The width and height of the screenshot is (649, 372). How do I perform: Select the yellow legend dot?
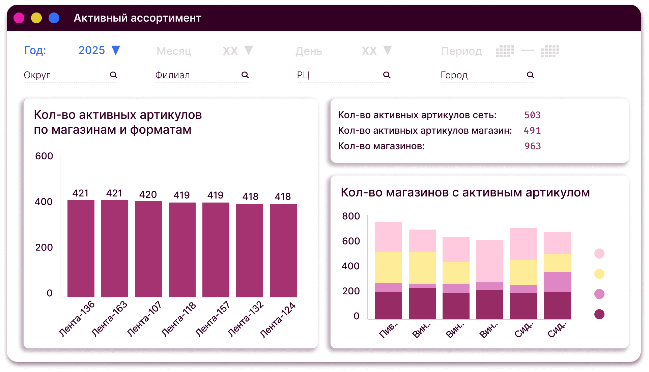click(x=599, y=274)
